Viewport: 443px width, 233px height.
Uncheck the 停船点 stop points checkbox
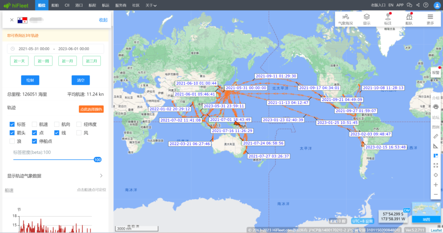(34, 141)
